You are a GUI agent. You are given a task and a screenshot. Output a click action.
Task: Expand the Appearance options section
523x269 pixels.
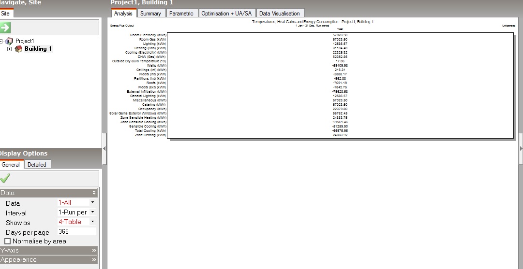tap(94, 260)
